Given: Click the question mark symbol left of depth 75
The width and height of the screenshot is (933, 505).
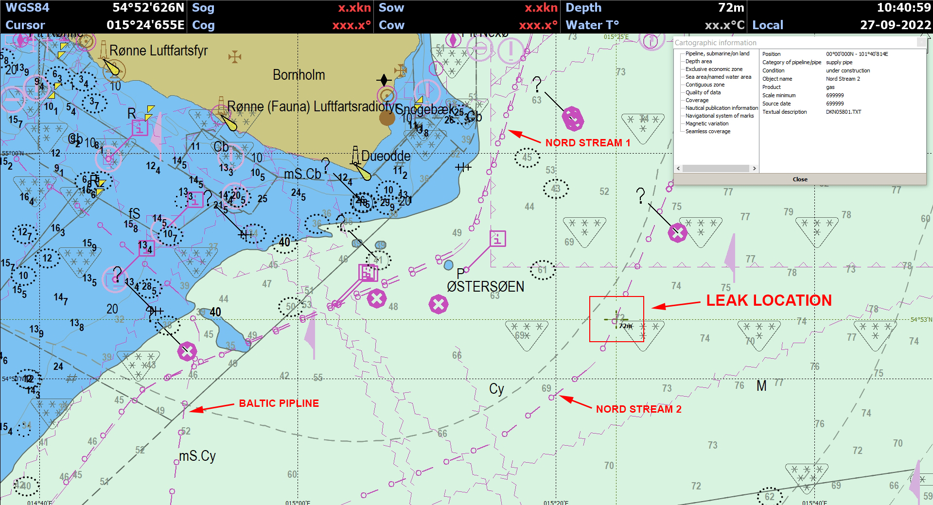Looking at the screenshot, I should pos(641,196).
